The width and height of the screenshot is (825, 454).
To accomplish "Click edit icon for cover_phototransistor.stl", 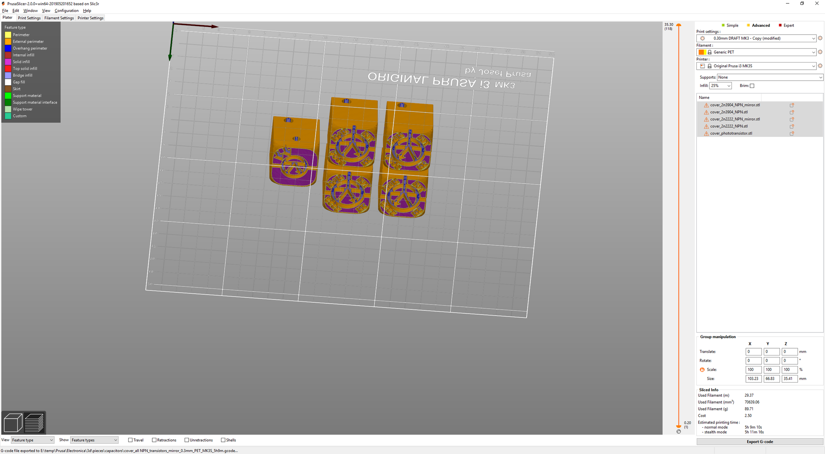I will (792, 133).
